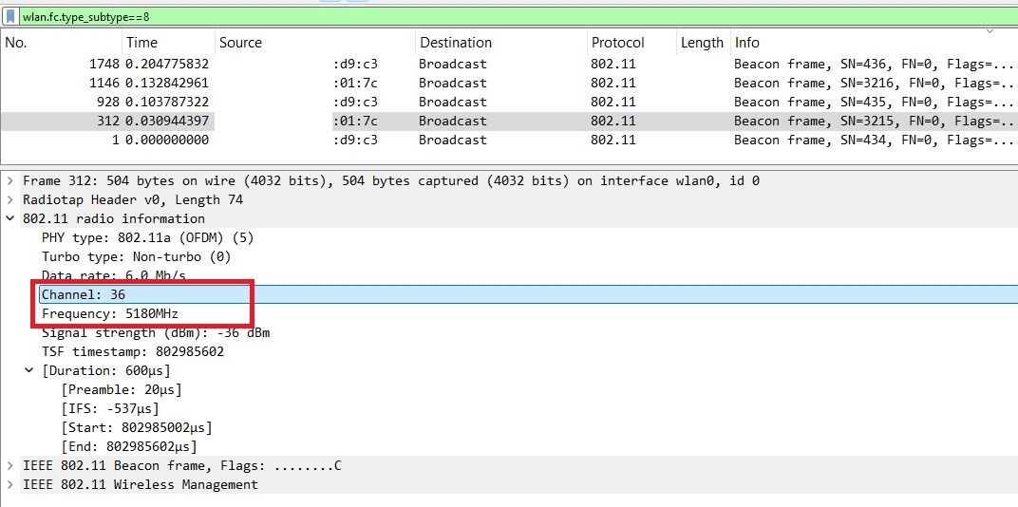The width and height of the screenshot is (1018, 507).
Task: Select packet number 928 row
Action: pos(509,102)
